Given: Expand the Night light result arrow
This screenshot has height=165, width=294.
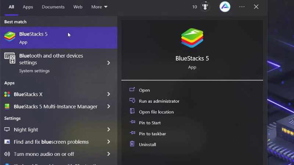Looking at the screenshot, I should pos(108,129).
